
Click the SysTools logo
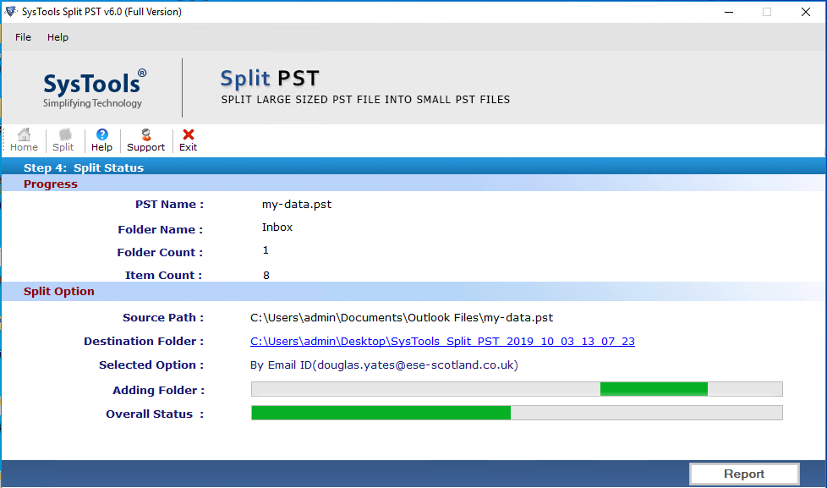(x=94, y=89)
